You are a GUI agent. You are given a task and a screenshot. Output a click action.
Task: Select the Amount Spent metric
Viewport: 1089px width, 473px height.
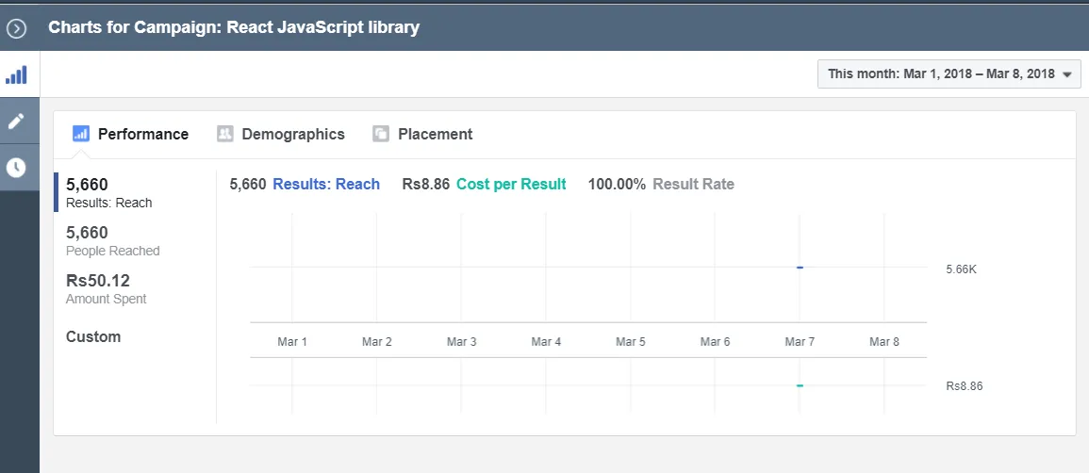(107, 288)
